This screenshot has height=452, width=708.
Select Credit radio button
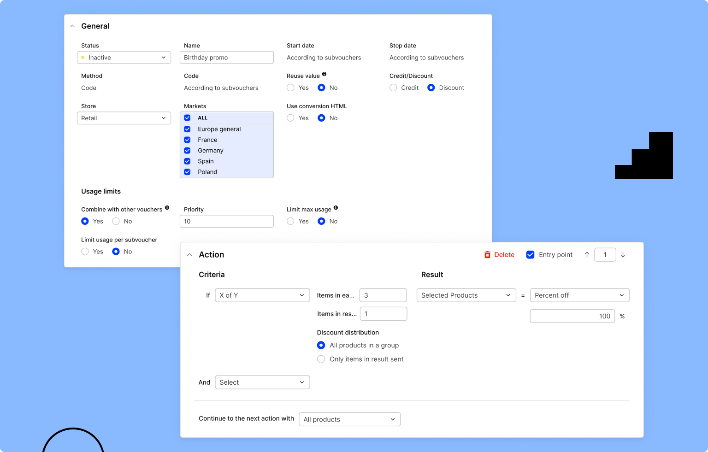point(393,88)
